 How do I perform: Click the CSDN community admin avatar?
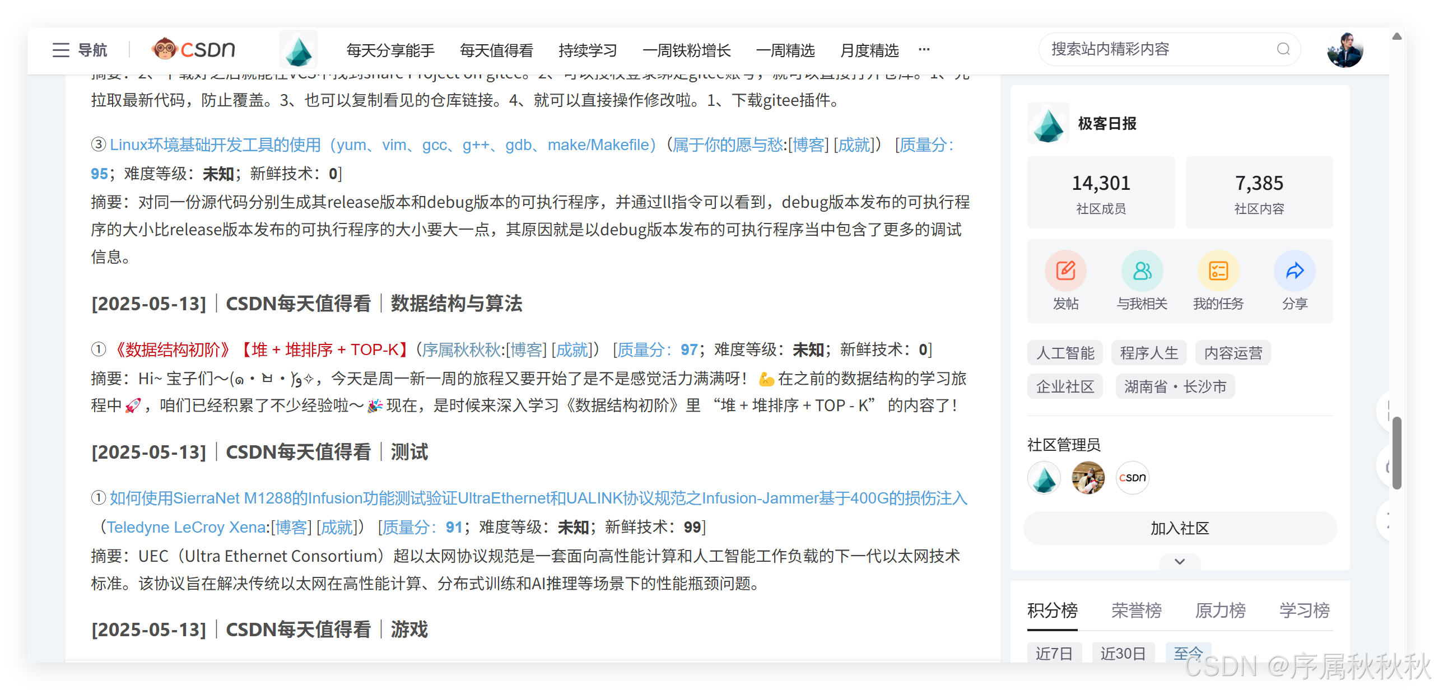pyautogui.click(x=1132, y=478)
